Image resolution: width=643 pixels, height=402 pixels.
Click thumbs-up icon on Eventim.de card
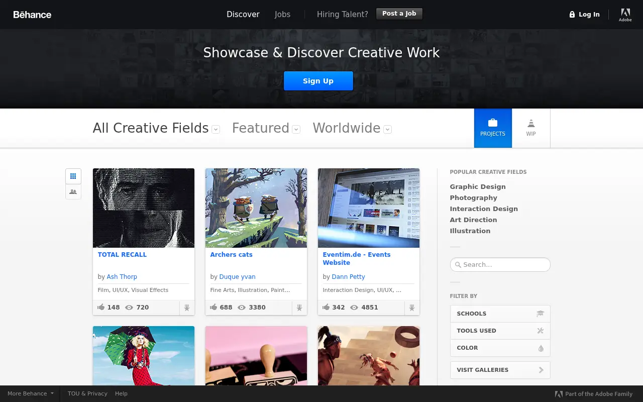[x=326, y=307]
